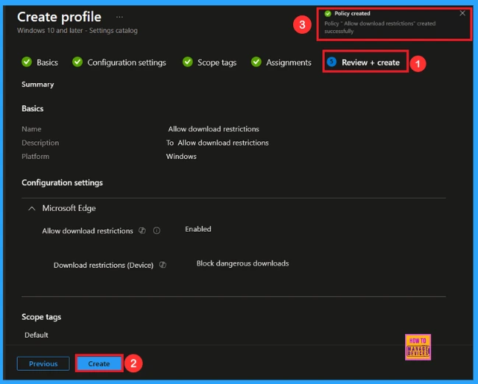Click the Scope tags step checkmark icon
Screen dimensions: 478x384
click(188, 62)
